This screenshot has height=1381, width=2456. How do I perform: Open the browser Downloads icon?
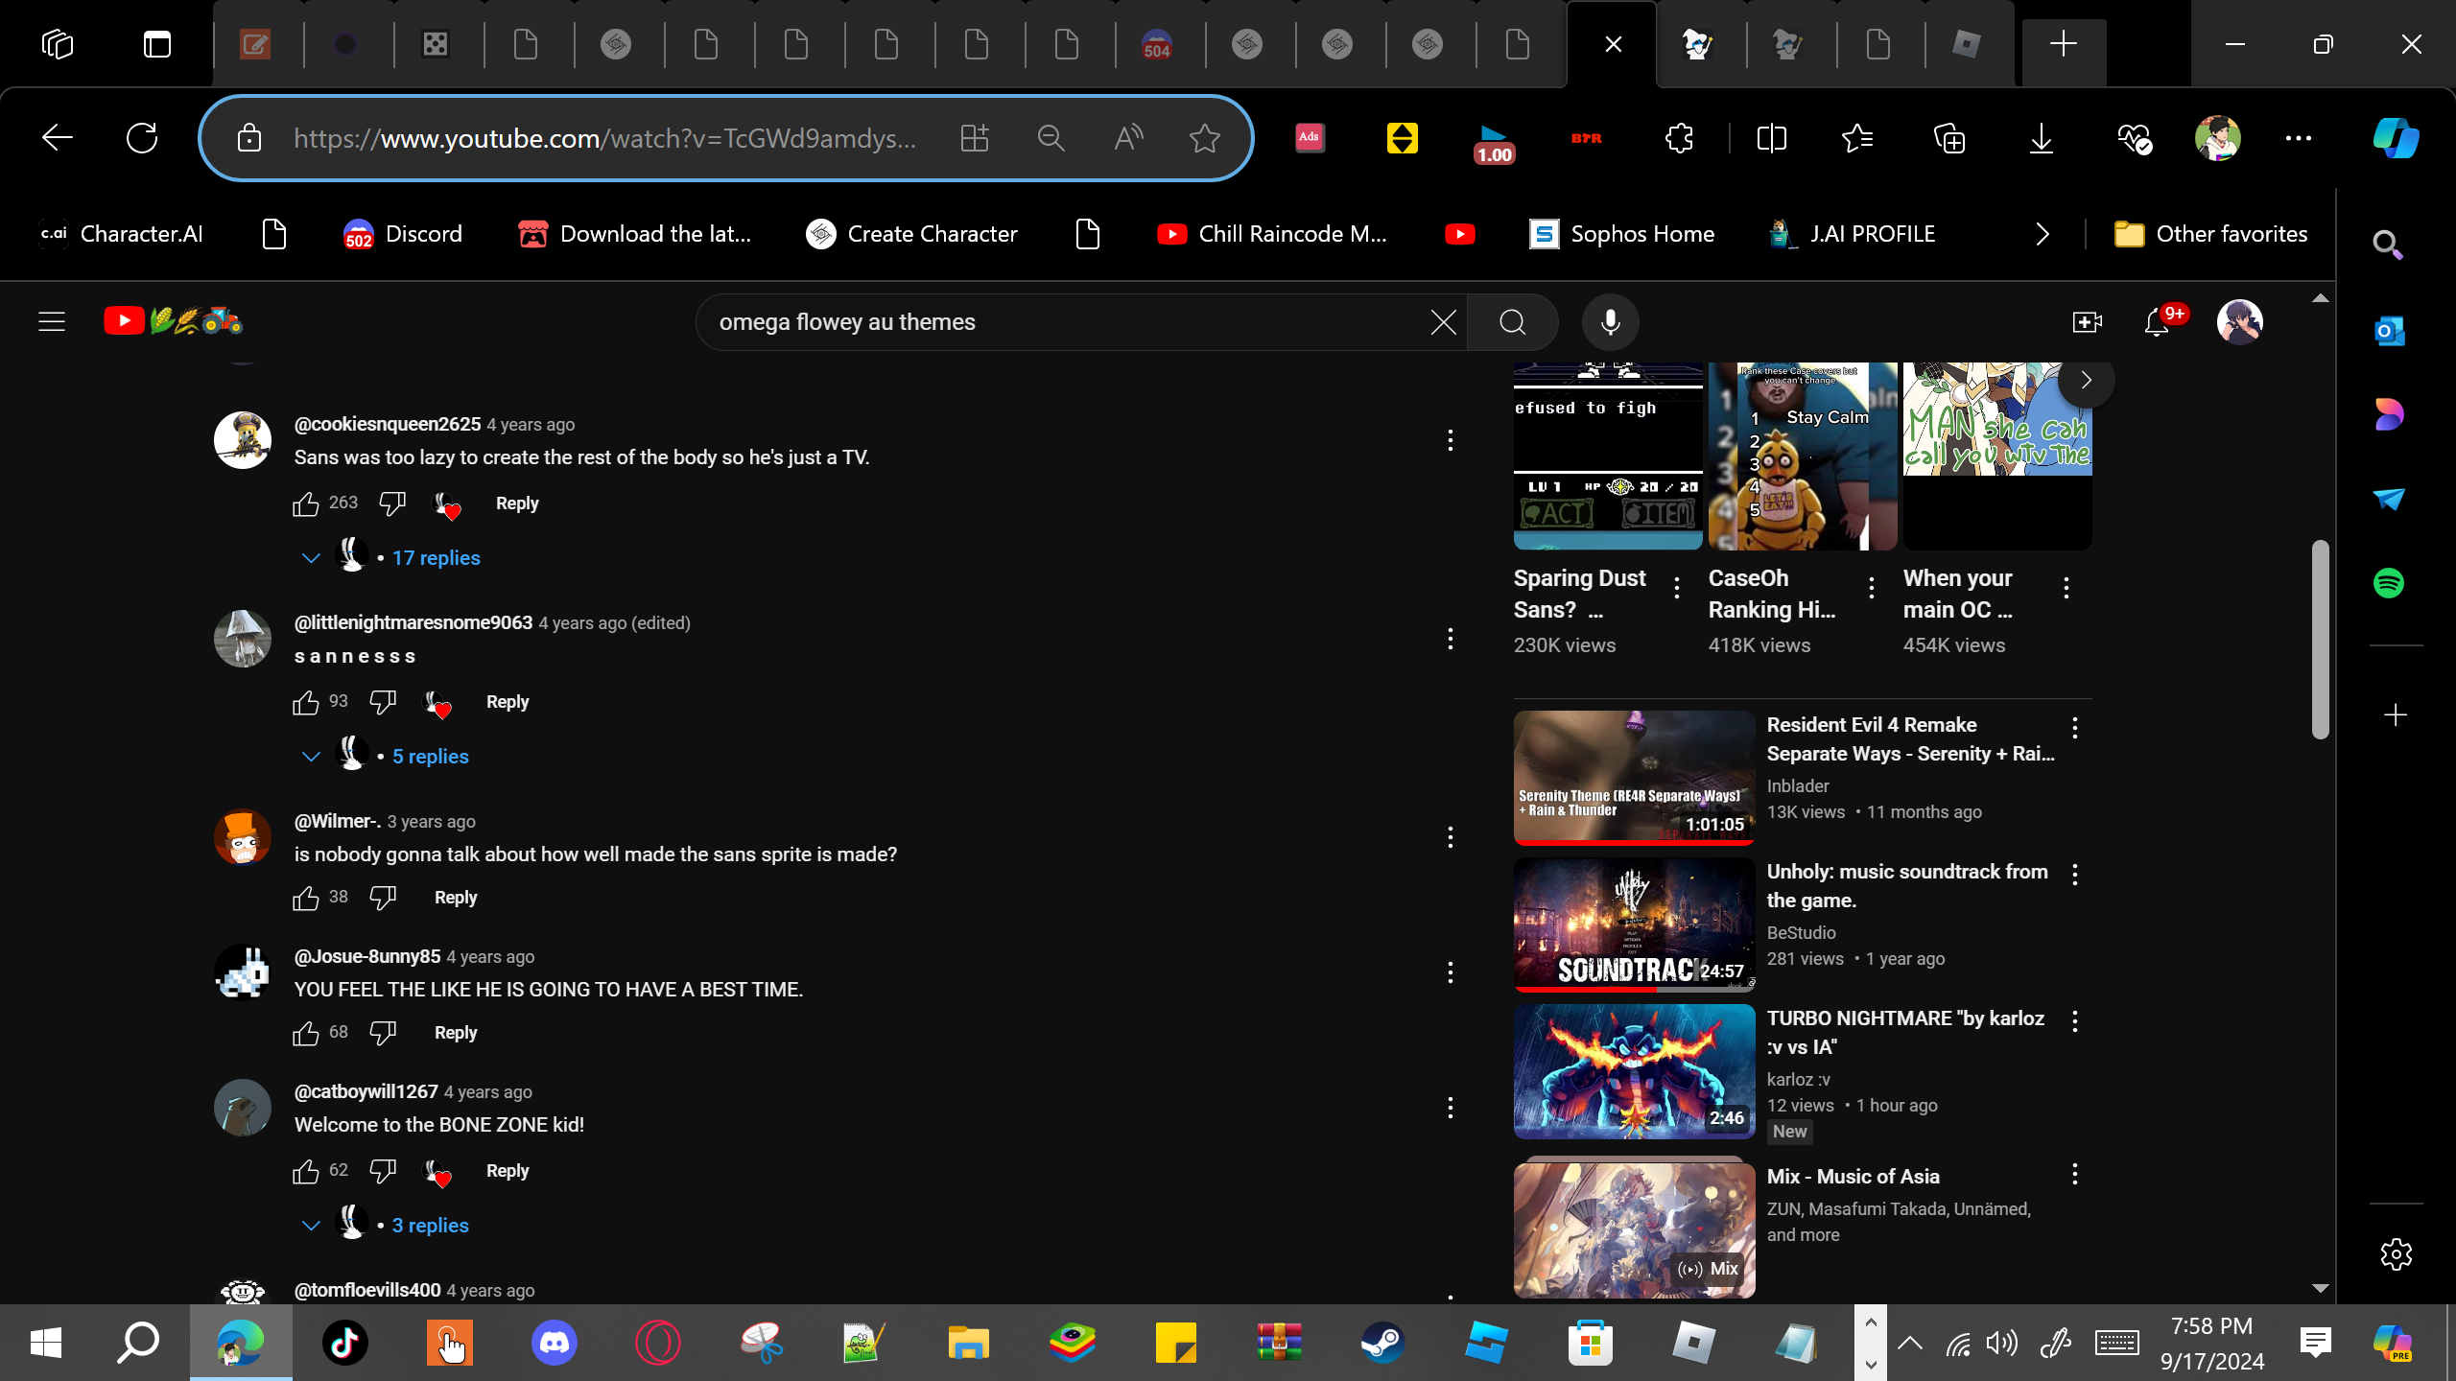pos(2041,139)
